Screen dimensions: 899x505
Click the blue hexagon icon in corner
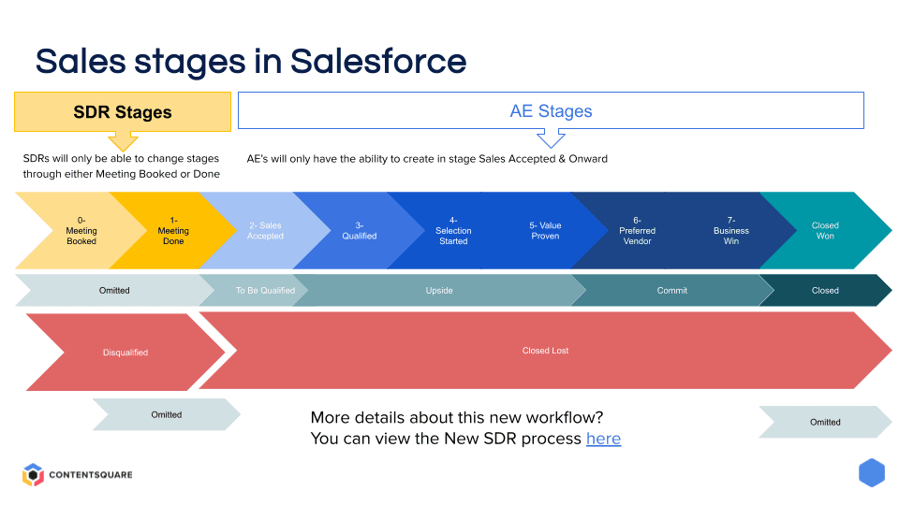[x=872, y=472]
